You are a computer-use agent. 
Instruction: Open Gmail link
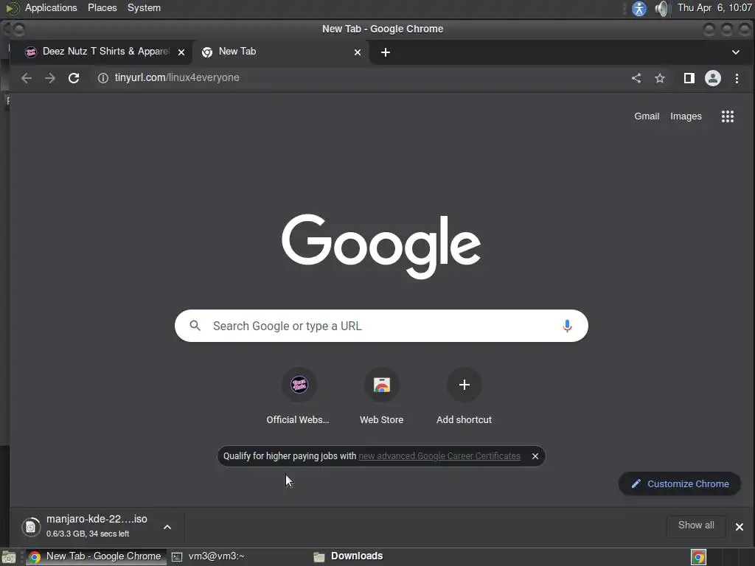click(646, 116)
